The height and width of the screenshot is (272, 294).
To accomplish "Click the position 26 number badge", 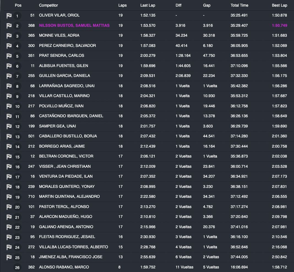I will (x=17, y=267).
